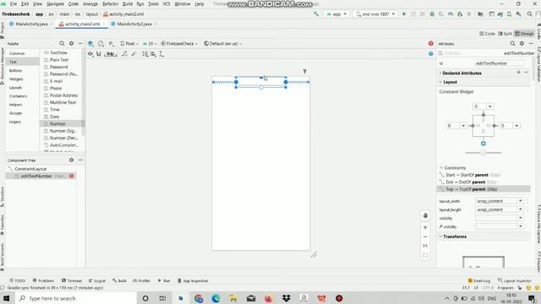Toggle autoconnect magnet icon
This screenshot has height=304, width=541.
tap(99, 54)
